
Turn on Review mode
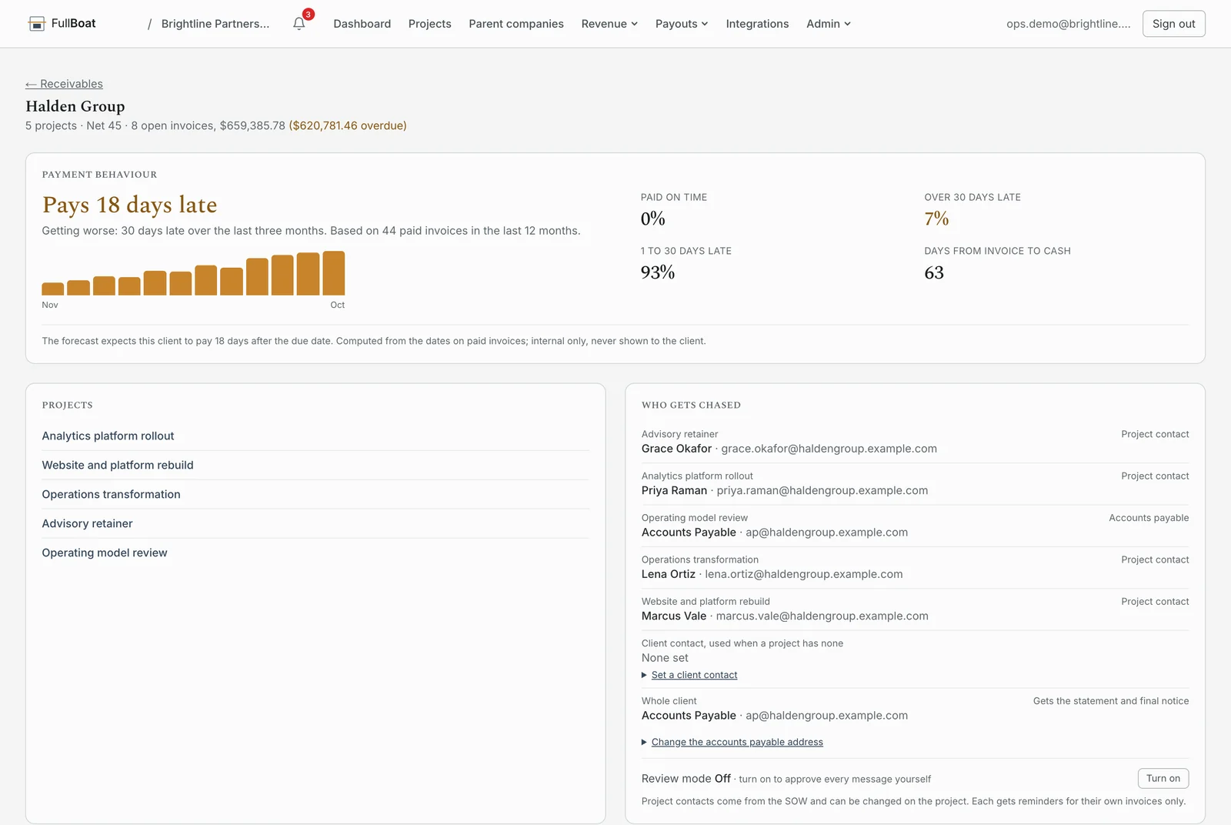point(1163,779)
